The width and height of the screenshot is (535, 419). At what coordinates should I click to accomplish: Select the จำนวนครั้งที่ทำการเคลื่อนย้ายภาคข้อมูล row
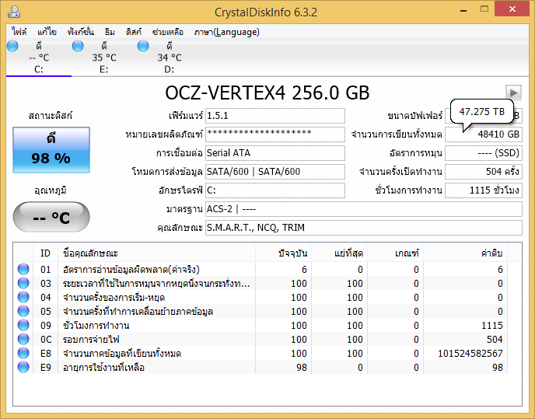[x=261, y=311]
